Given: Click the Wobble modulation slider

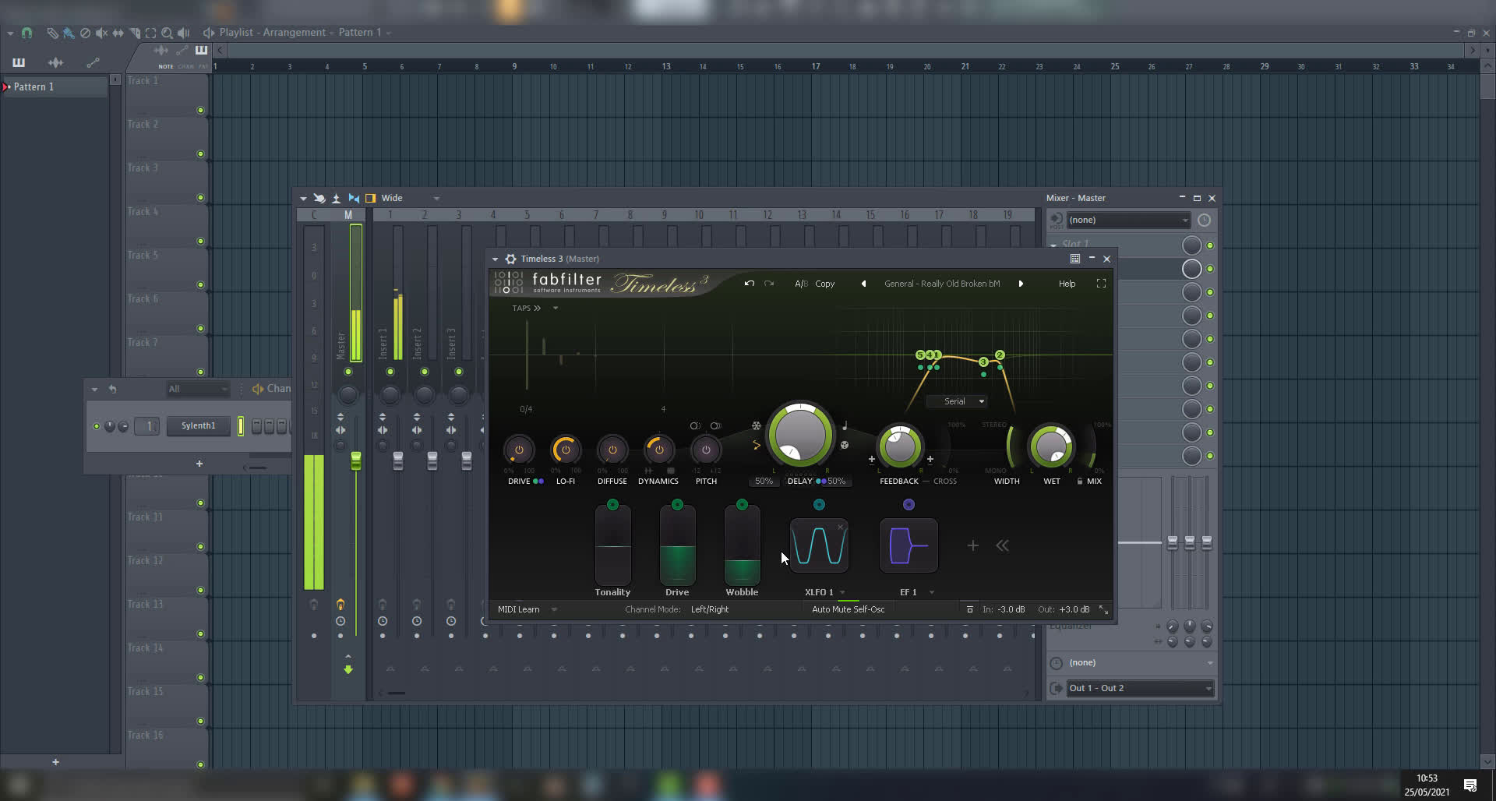Looking at the screenshot, I should (x=742, y=545).
